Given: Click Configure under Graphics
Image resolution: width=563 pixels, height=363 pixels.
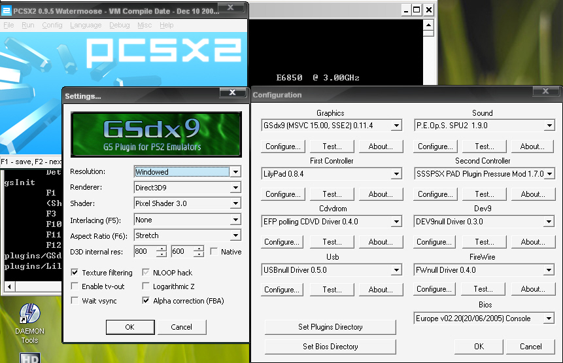Looking at the screenshot, I should click(283, 147).
